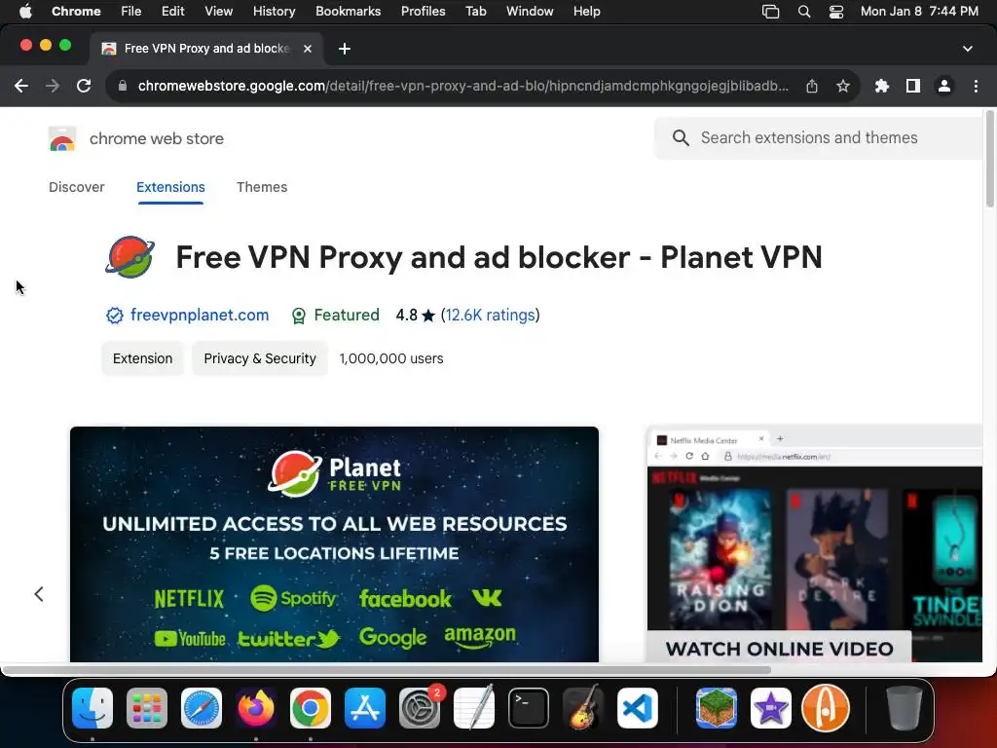This screenshot has height=748, width=997.
Task: Open the Extensions puzzle icon
Action: pyautogui.click(x=882, y=86)
